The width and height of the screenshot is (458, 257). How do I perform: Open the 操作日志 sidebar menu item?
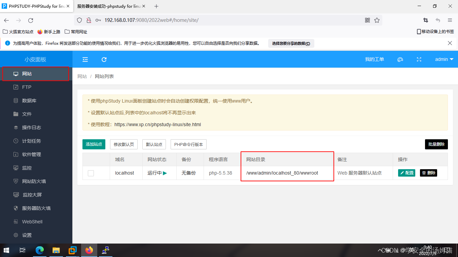pos(36,127)
